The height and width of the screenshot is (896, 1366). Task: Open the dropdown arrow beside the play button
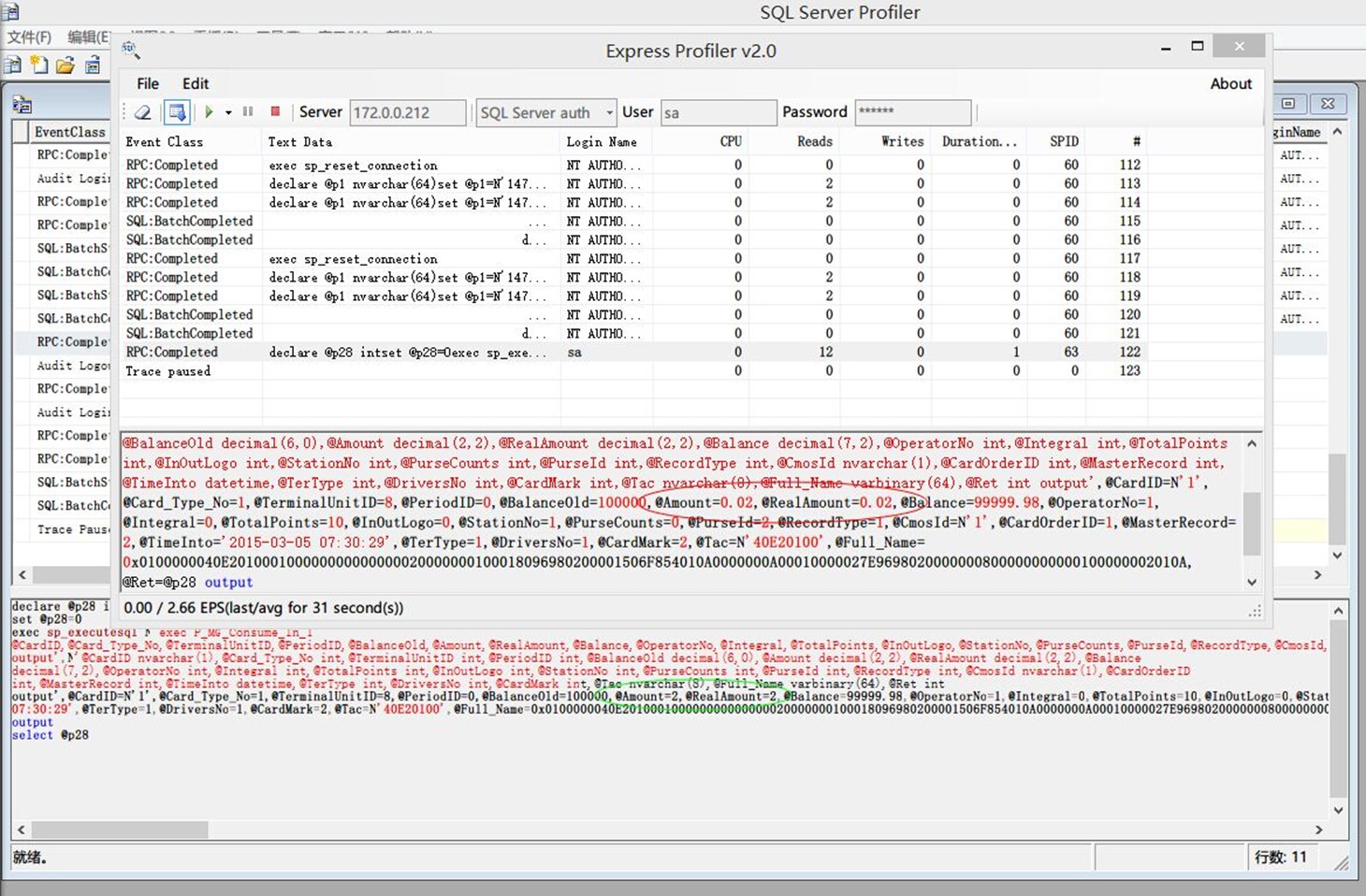pos(228,113)
